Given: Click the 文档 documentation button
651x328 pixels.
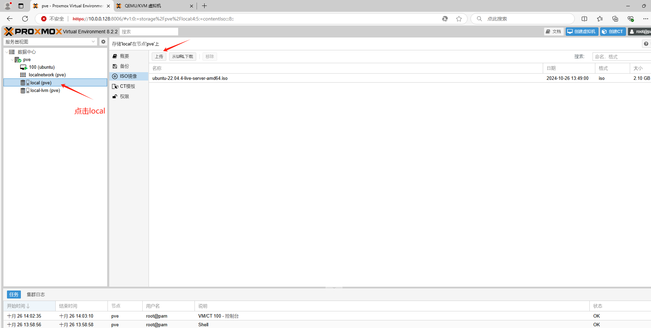Looking at the screenshot, I should pyautogui.click(x=554, y=32).
